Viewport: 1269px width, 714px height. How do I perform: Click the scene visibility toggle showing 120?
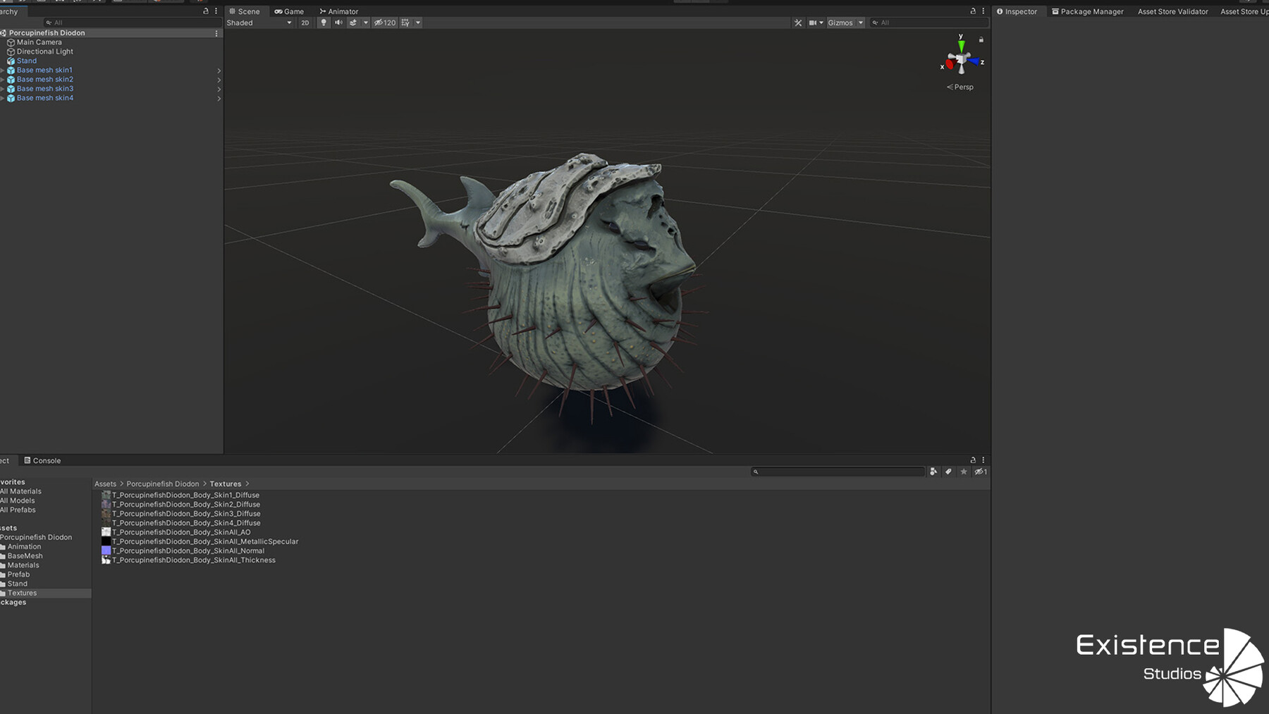(x=385, y=23)
